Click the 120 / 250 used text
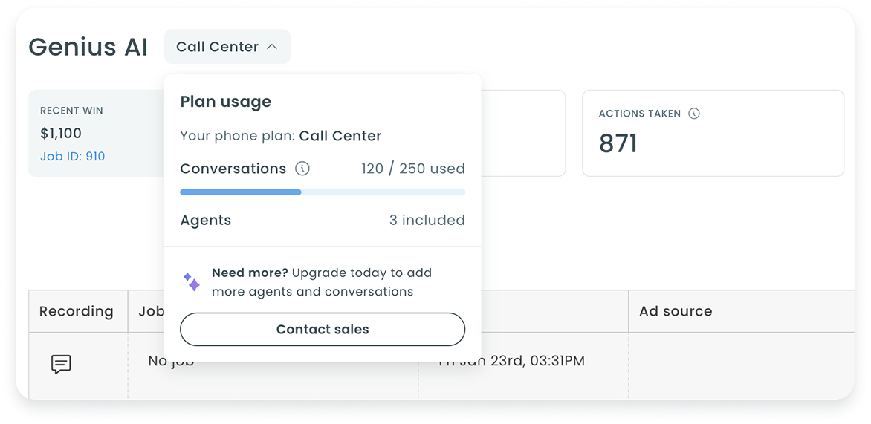The height and width of the screenshot is (424, 871). pos(412,169)
